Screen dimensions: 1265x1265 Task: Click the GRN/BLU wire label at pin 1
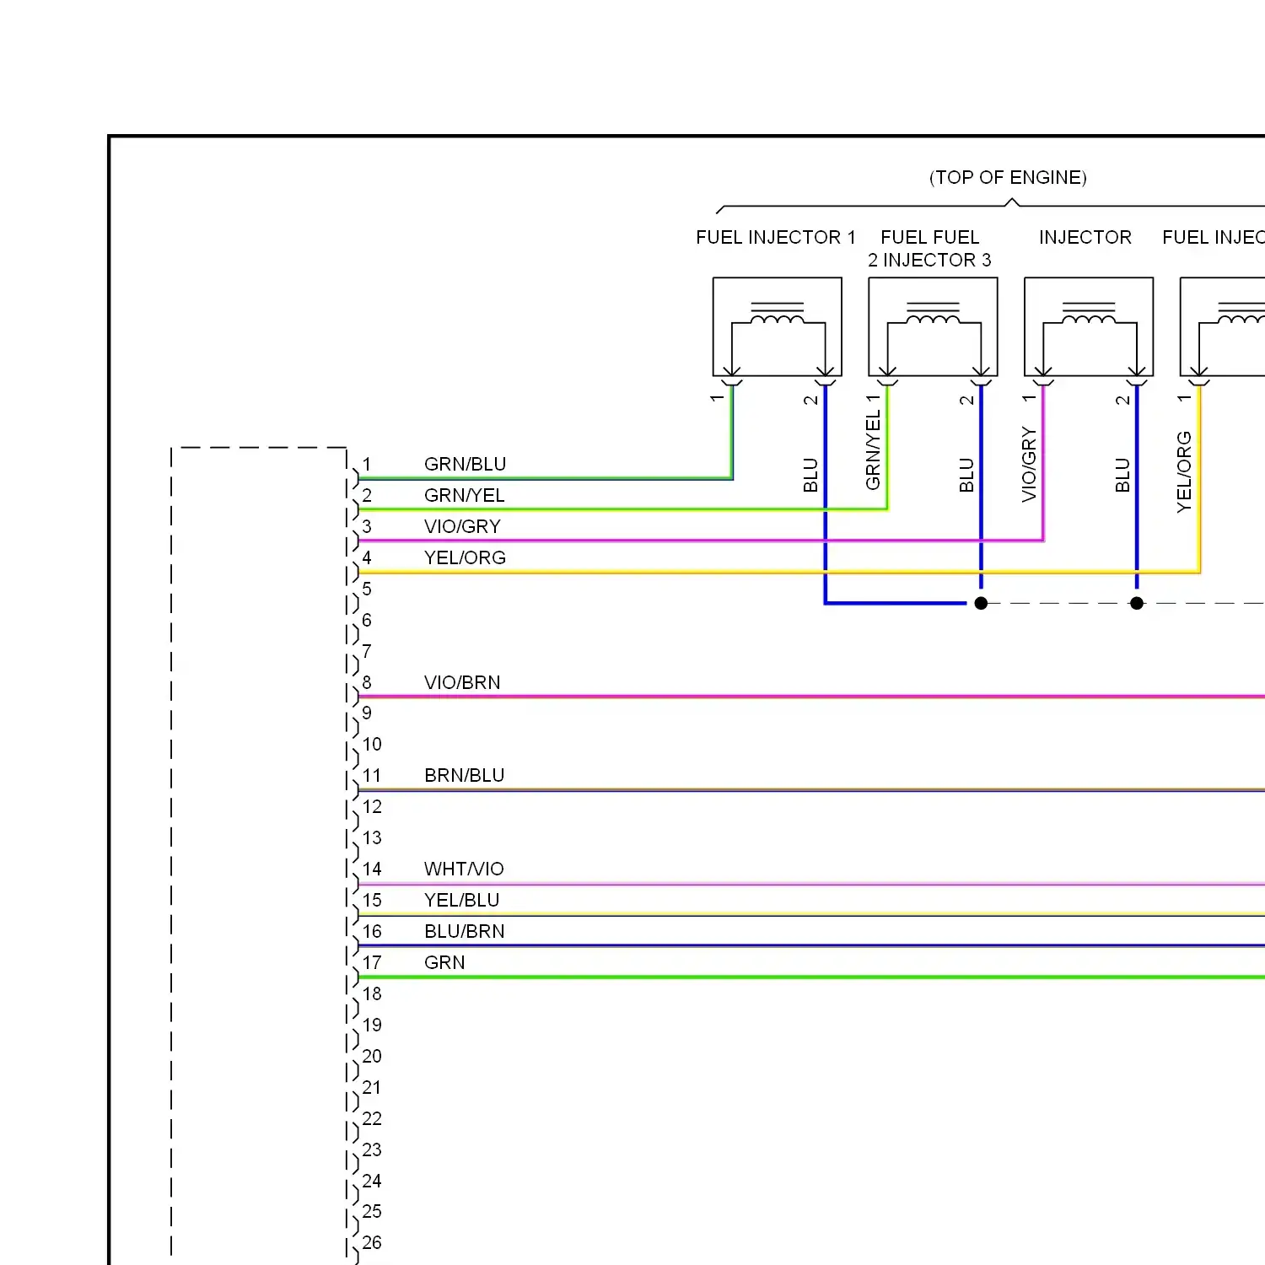465,465
